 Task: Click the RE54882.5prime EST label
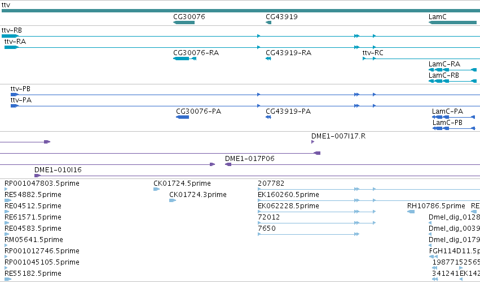33,195
